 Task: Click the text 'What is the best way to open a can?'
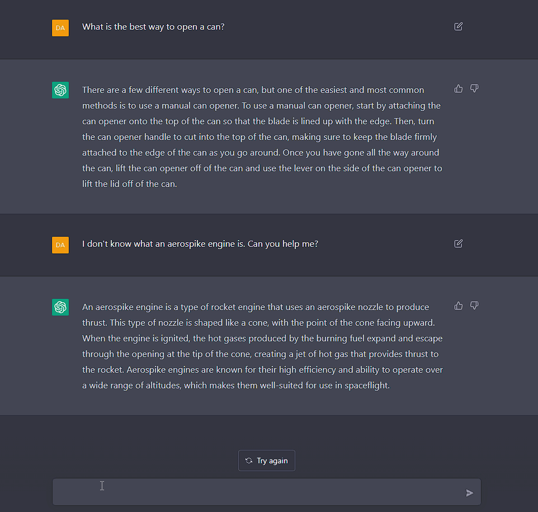tap(153, 26)
